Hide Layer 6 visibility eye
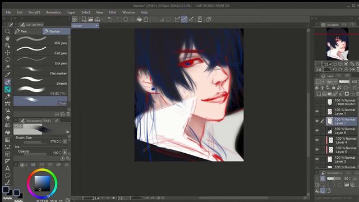The width and height of the screenshot is (359, 202). 317,150
